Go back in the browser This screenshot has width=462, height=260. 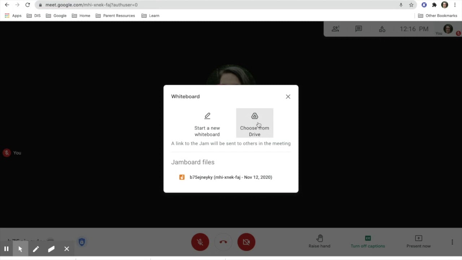(7, 5)
